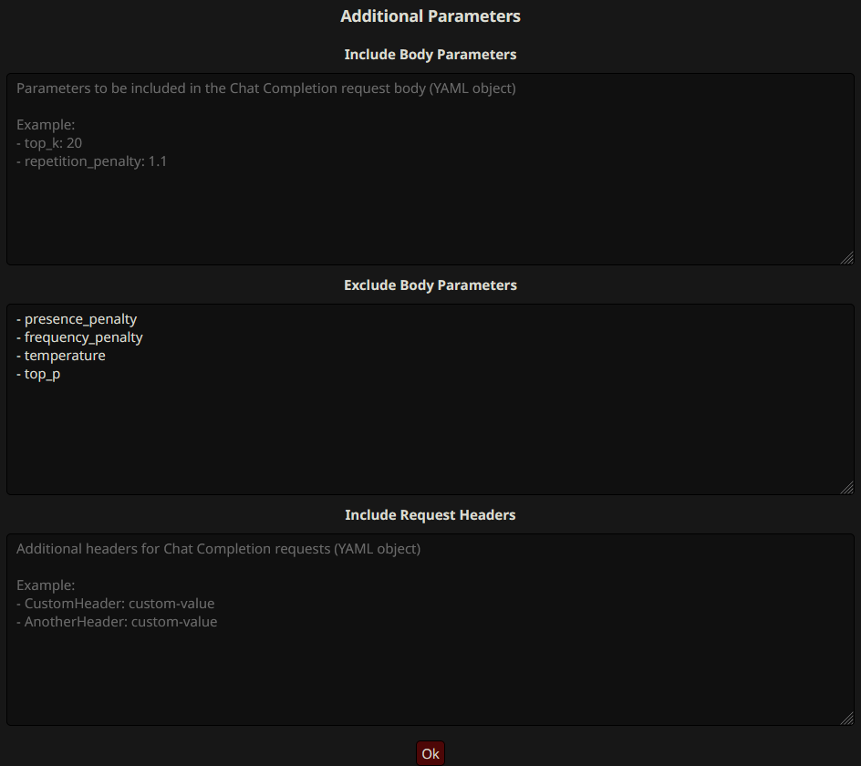Focus the Include Body Parameters text area
This screenshot has width=861, height=766.
click(430, 169)
